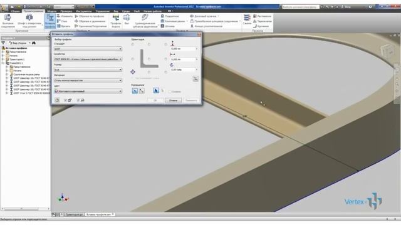This screenshot has height=225, width=401.
Task: Expand the Траектория:1 tree node
Action: tap(3, 59)
